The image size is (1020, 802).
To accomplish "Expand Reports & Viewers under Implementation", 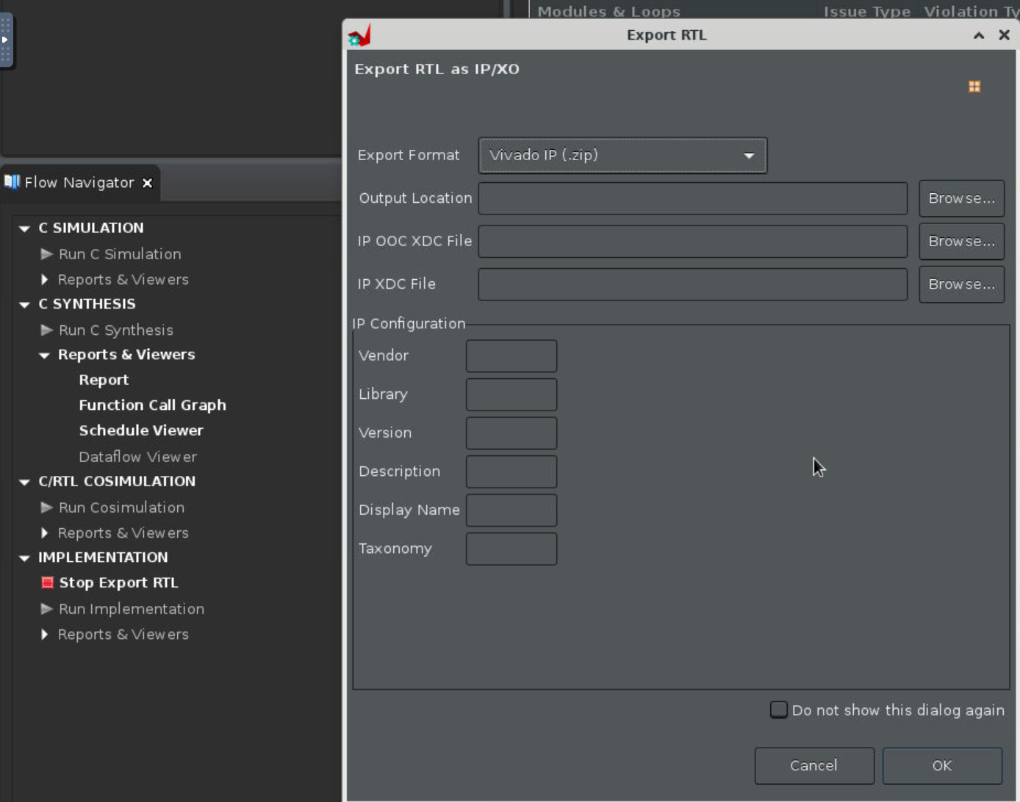I will click(x=45, y=635).
